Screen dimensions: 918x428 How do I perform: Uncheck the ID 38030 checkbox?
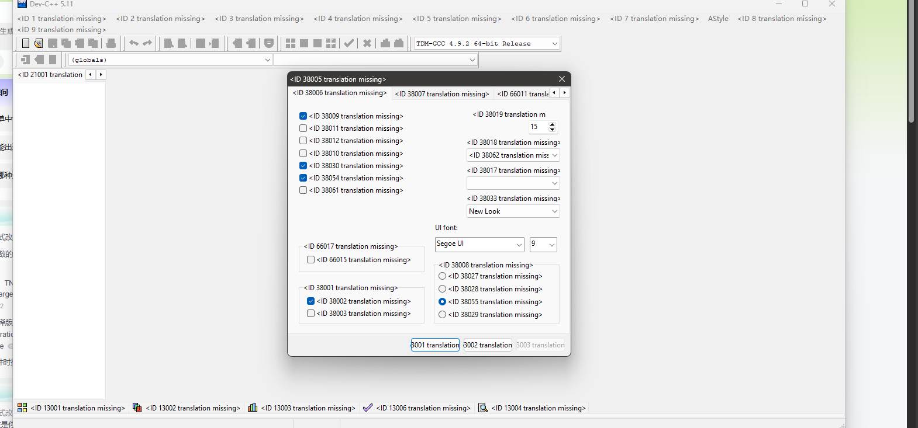303,166
